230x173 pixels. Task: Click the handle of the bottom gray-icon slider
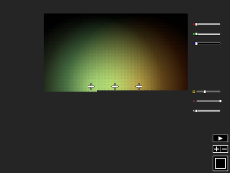pyautogui.click(x=196, y=111)
